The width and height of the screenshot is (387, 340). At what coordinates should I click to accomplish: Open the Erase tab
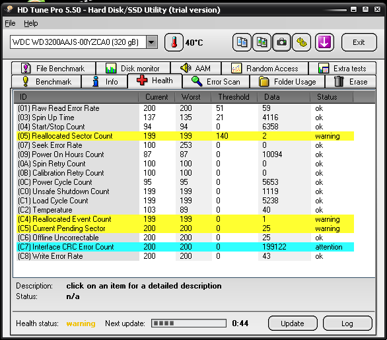tap(351, 81)
